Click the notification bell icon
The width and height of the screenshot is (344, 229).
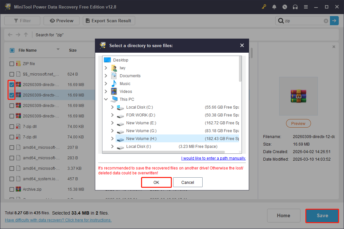274,7
